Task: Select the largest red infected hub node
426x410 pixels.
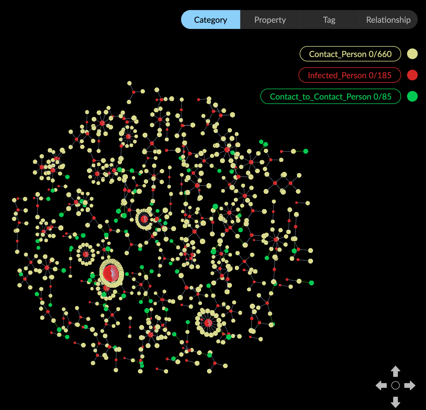Action: (x=111, y=273)
